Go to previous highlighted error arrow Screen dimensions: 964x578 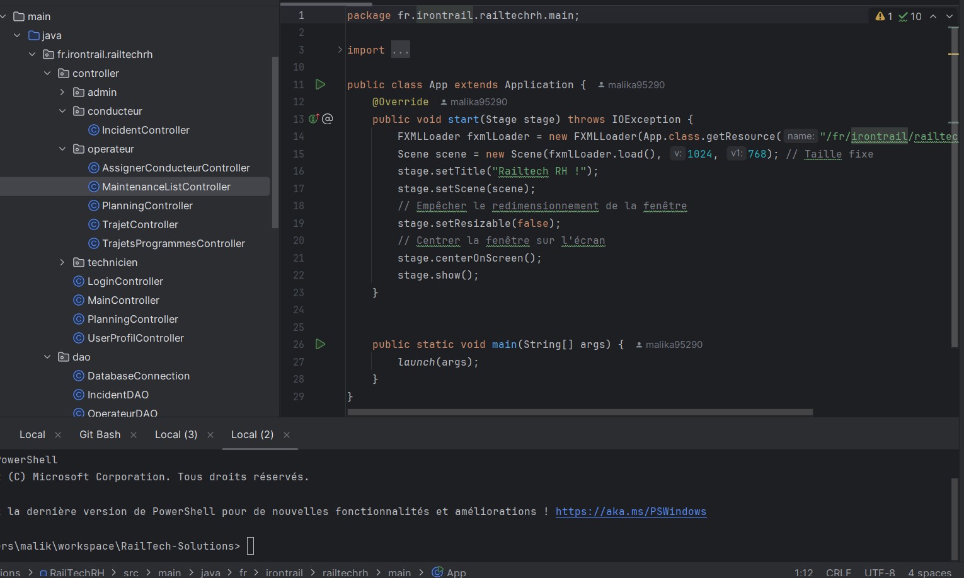(x=933, y=16)
